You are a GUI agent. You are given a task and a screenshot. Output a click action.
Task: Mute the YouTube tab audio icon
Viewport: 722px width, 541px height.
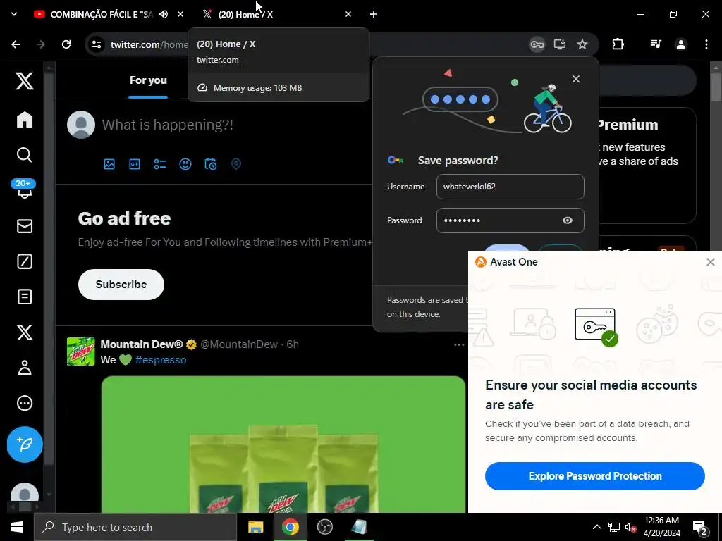[164, 14]
